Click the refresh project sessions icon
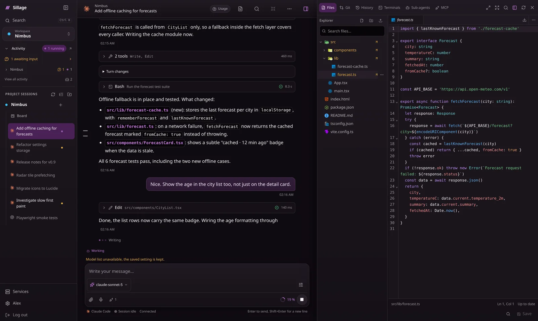Image resolution: width=538 pixels, height=321 pixels. tap(53, 95)
